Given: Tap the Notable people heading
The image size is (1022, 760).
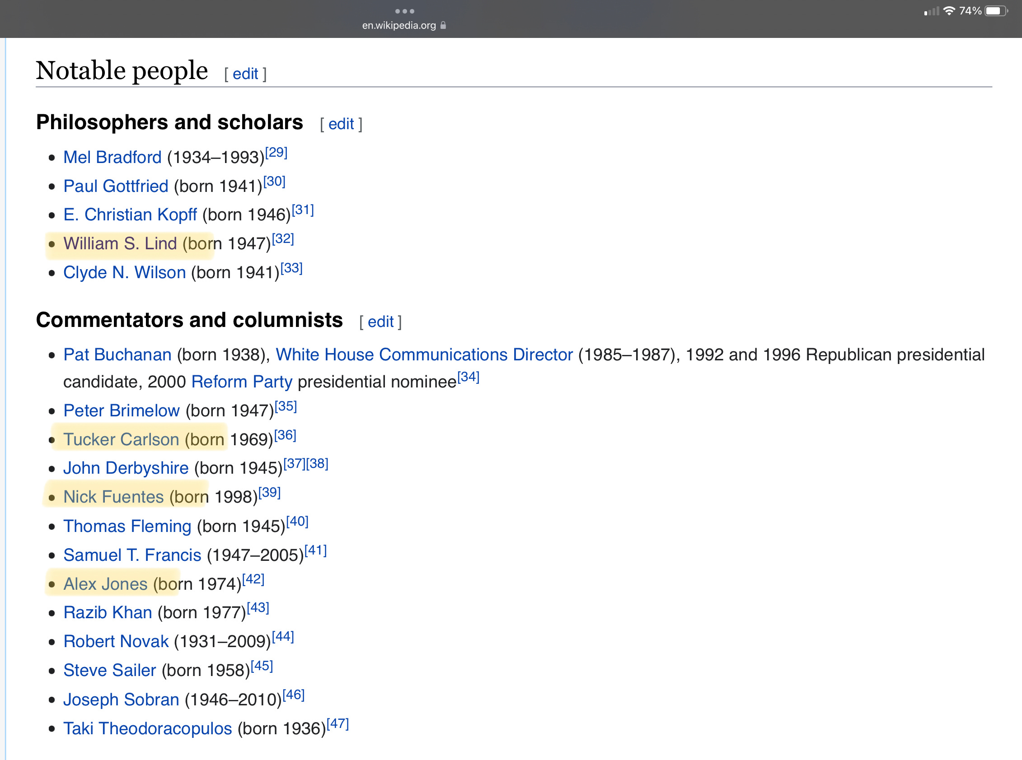Looking at the screenshot, I should click(x=122, y=71).
